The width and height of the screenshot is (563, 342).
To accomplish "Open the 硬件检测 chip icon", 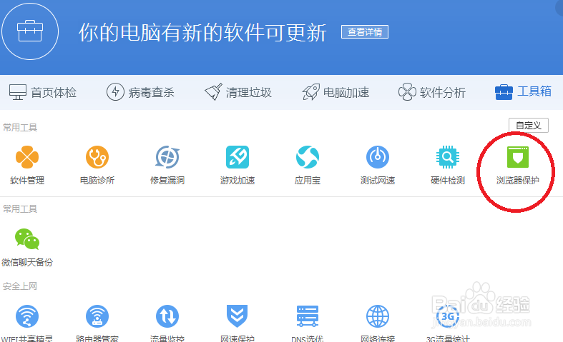I will click(447, 157).
